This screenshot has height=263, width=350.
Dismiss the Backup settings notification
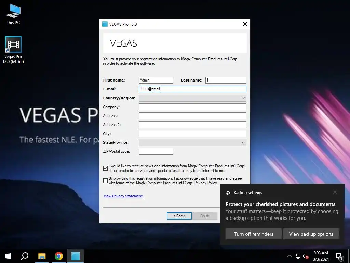click(335, 192)
